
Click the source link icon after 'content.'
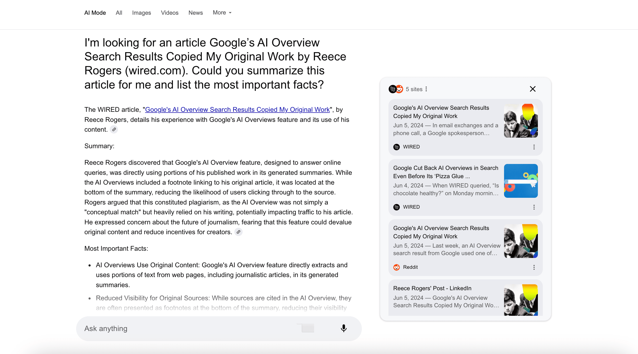click(114, 130)
